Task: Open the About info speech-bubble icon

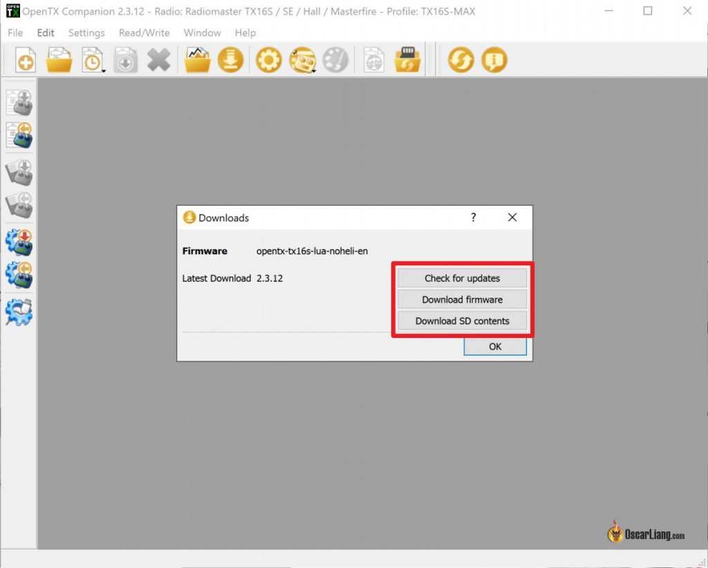Action: (494, 60)
